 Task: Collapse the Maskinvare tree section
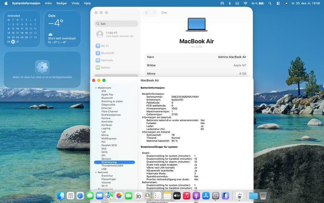(96, 88)
